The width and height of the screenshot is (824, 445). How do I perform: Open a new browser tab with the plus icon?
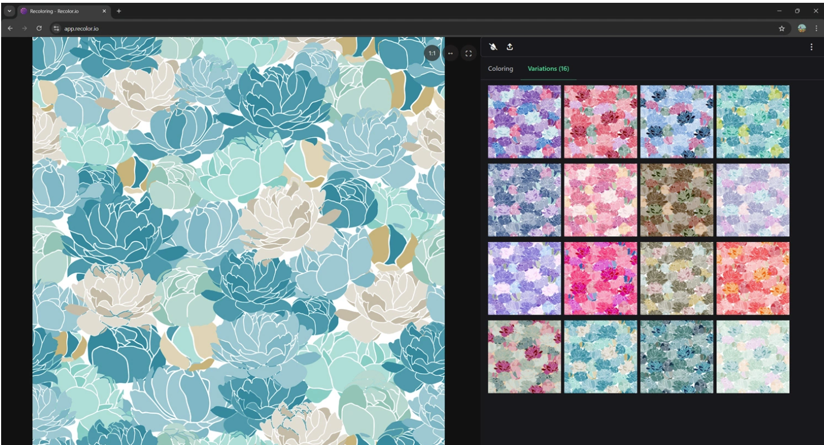pyautogui.click(x=117, y=9)
